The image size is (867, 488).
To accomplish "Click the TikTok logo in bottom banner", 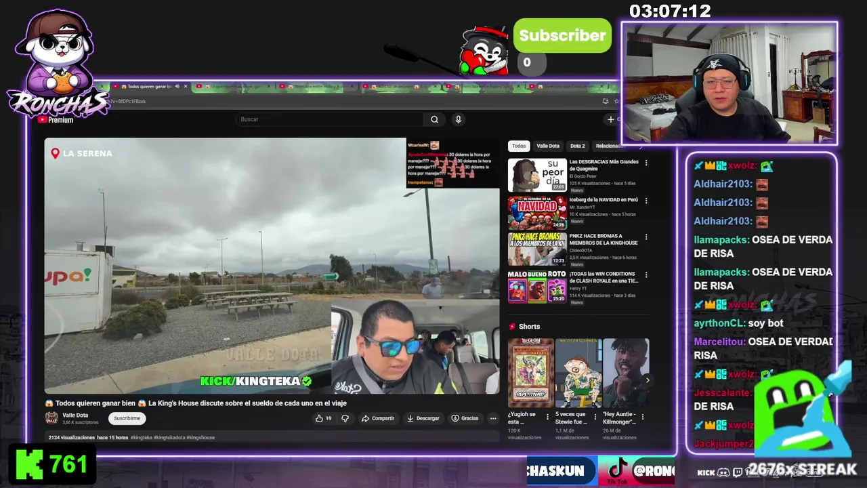I will tap(617, 469).
